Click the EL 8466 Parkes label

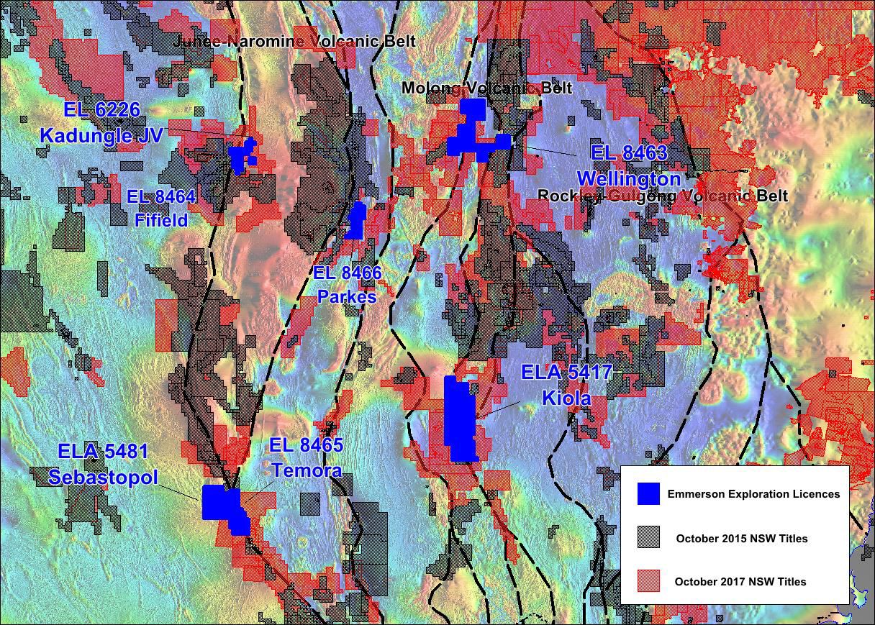point(348,284)
